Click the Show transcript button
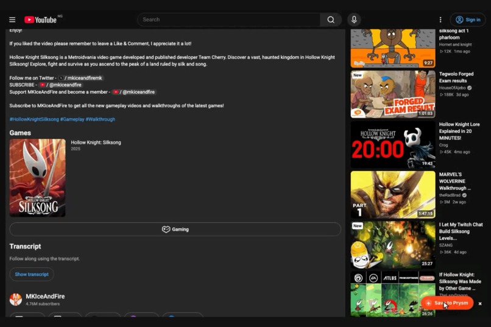The width and height of the screenshot is (491, 327). (32, 275)
